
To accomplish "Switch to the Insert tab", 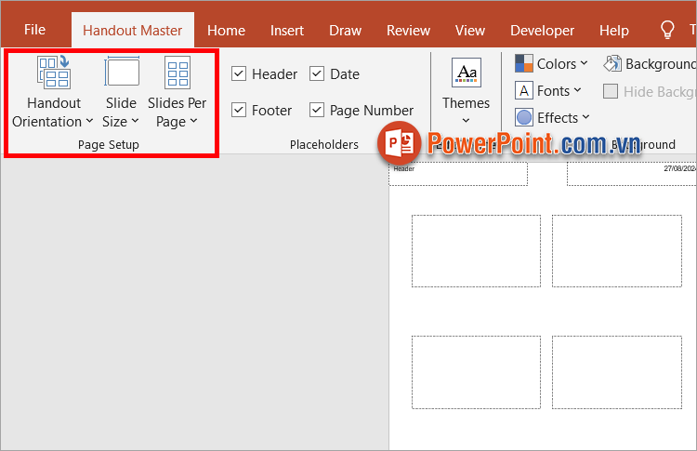I will click(x=287, y=31).
